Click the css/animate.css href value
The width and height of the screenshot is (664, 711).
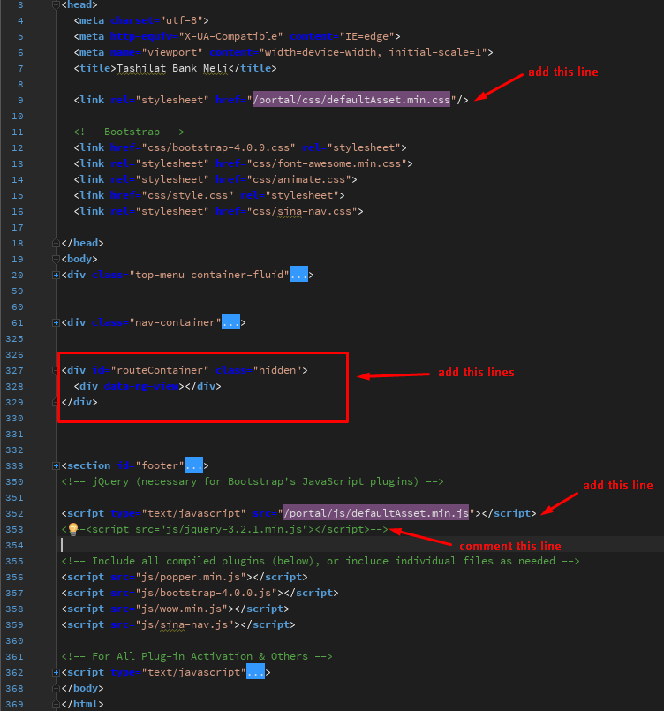299,179
